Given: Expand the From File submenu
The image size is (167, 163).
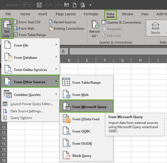Looking at the screenshot, I should coord(31,45).
